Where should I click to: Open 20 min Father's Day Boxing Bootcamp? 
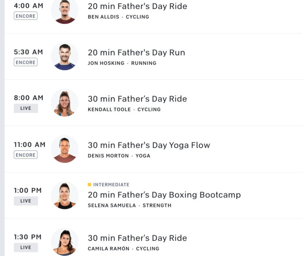pyautogui.click(x=164, y=195)
